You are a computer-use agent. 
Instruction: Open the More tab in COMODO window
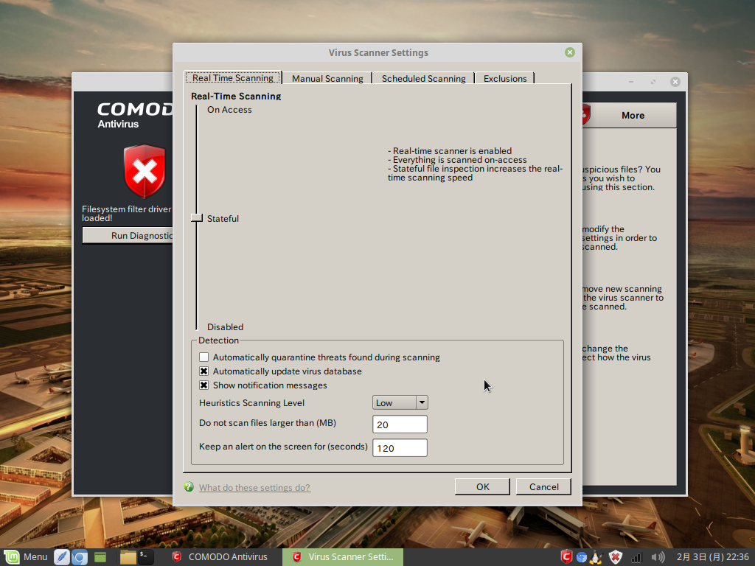(632, 116)
